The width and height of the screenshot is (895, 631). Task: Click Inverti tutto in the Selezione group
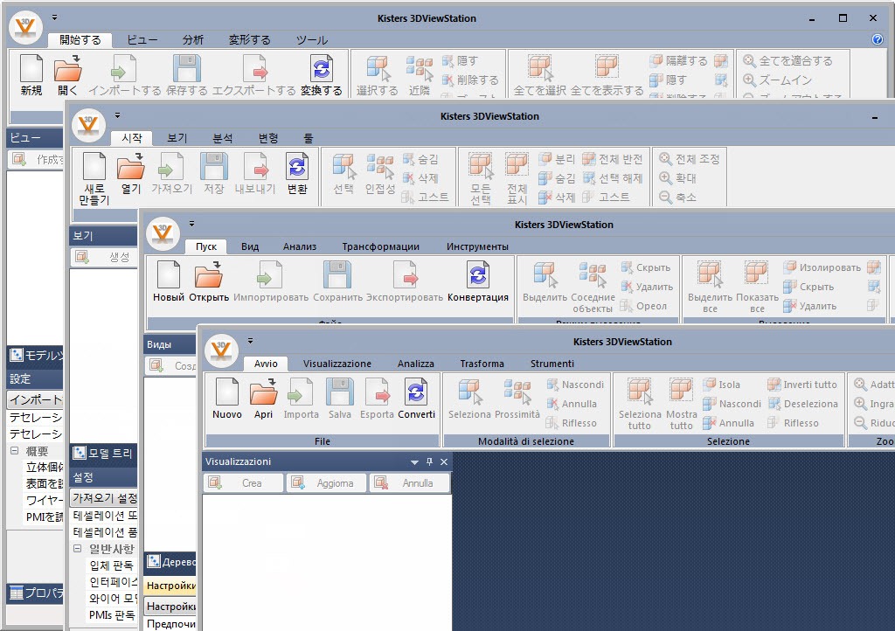tap(802, 385)
